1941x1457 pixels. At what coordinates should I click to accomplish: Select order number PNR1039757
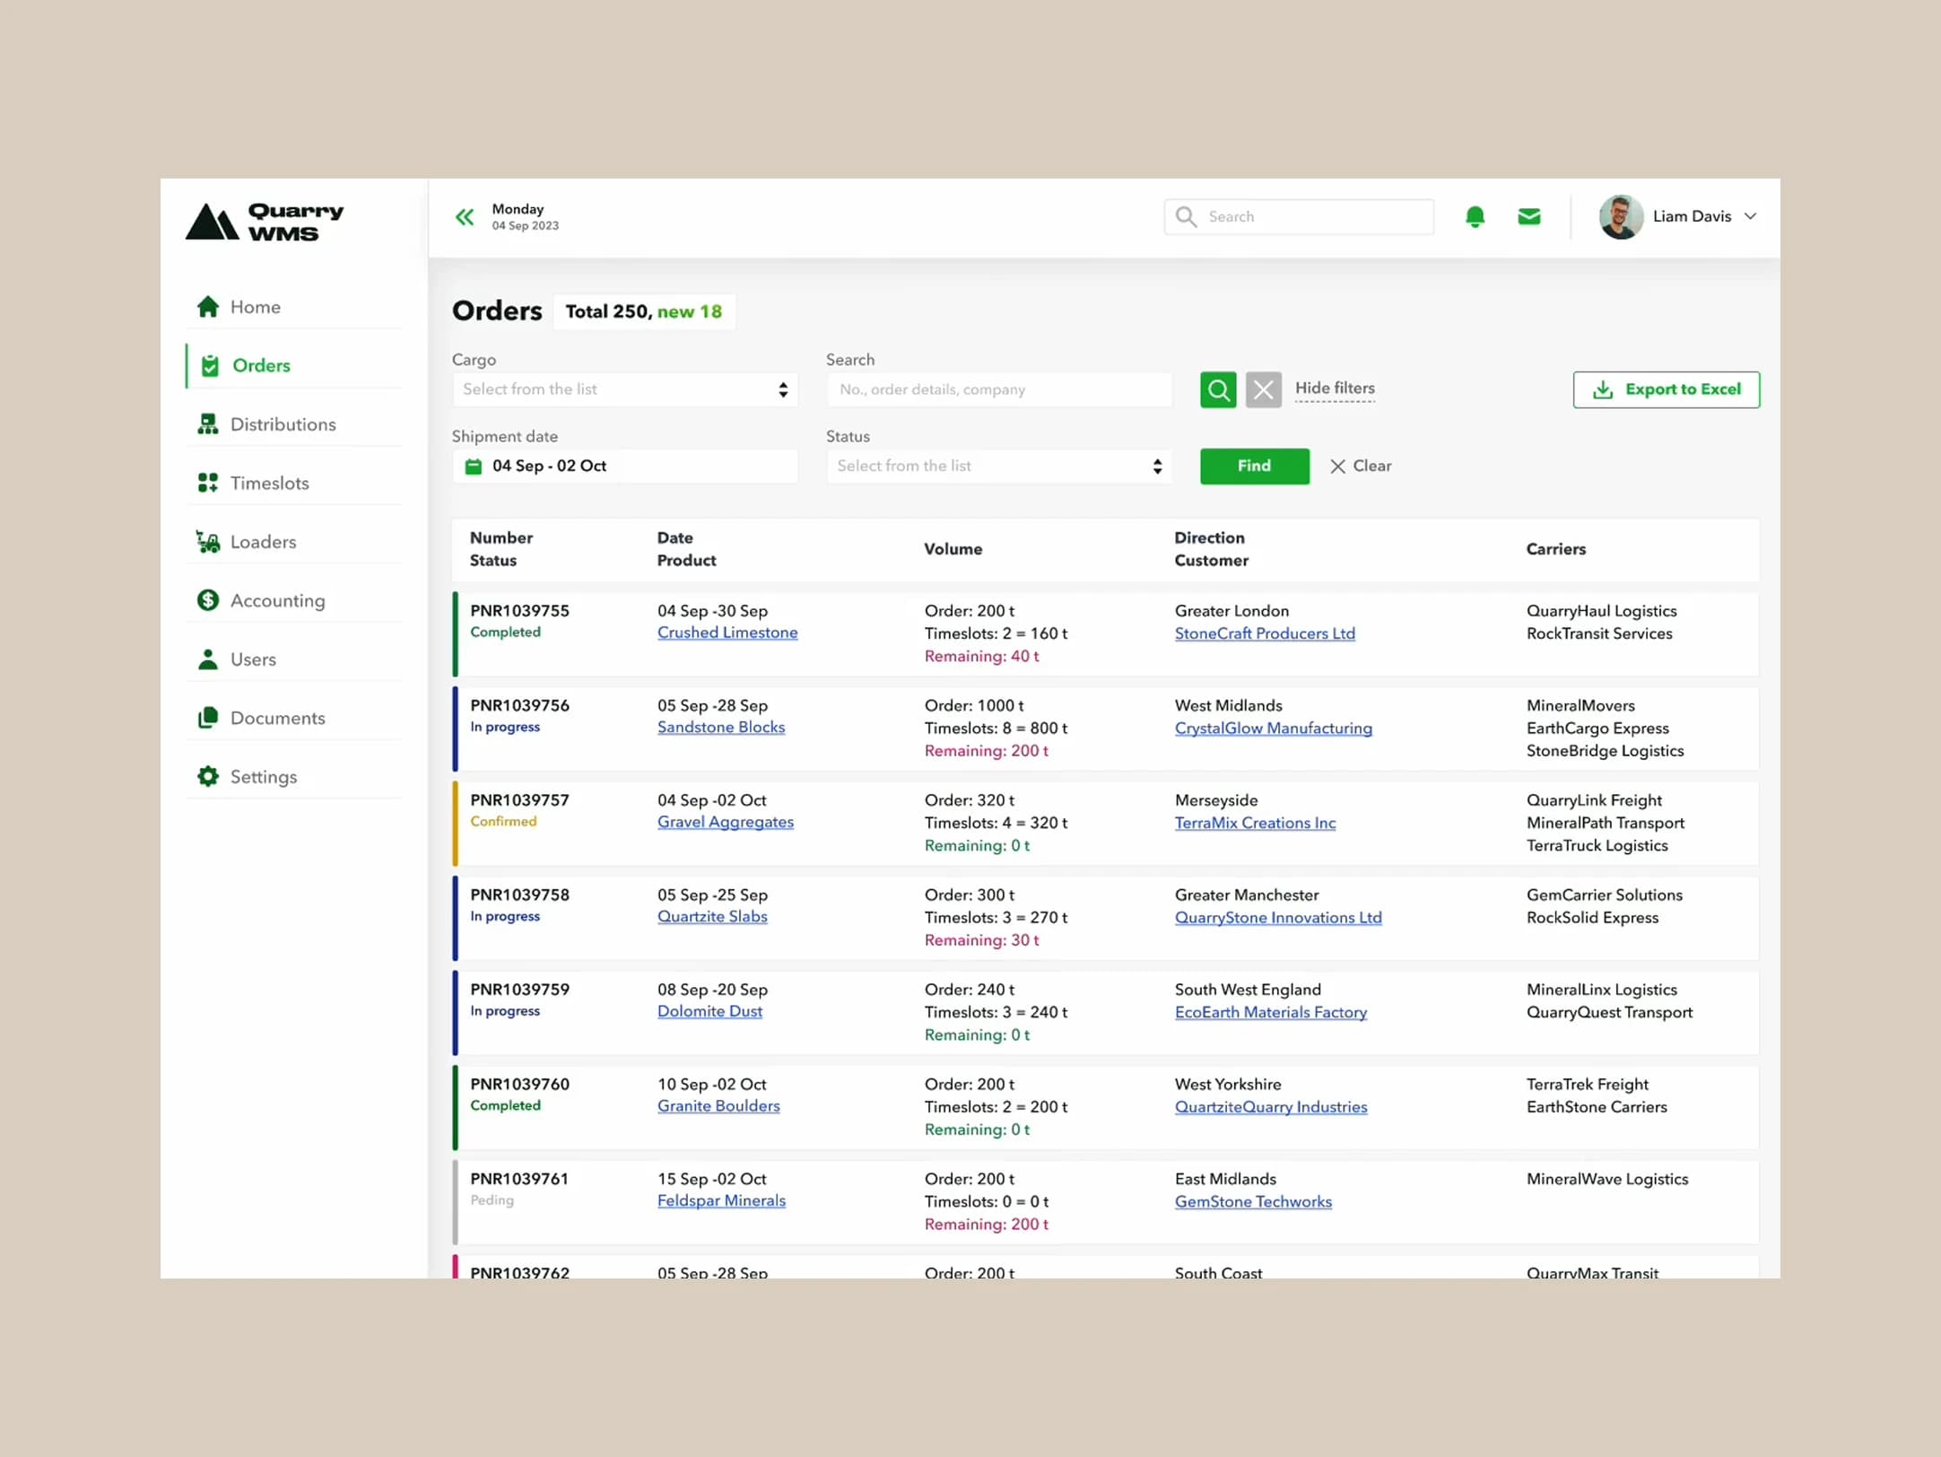click(x=519, y=800)
